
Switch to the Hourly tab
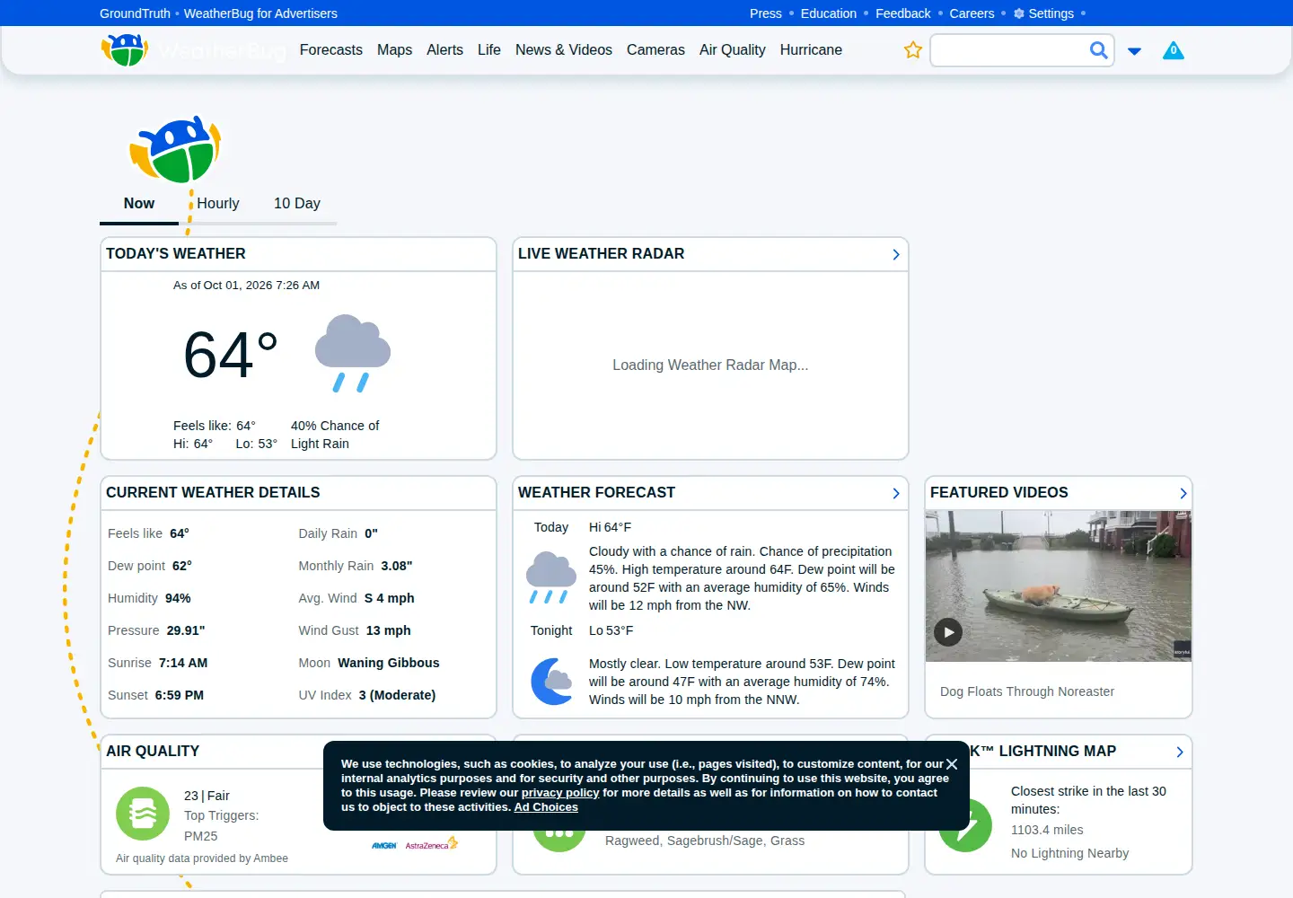click(218, 204)
